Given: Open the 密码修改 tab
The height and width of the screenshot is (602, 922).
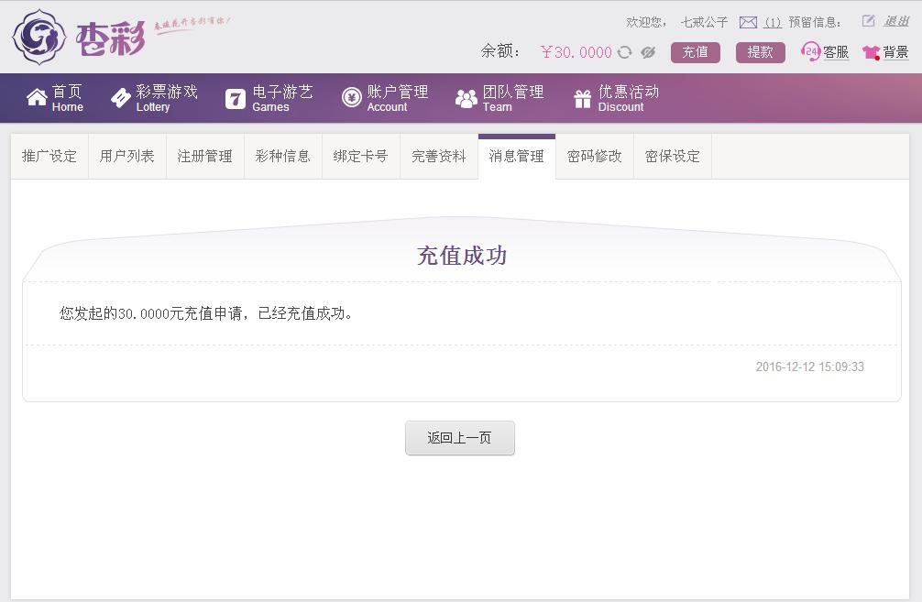Looking at the screenshot, I should click(594, 156).
